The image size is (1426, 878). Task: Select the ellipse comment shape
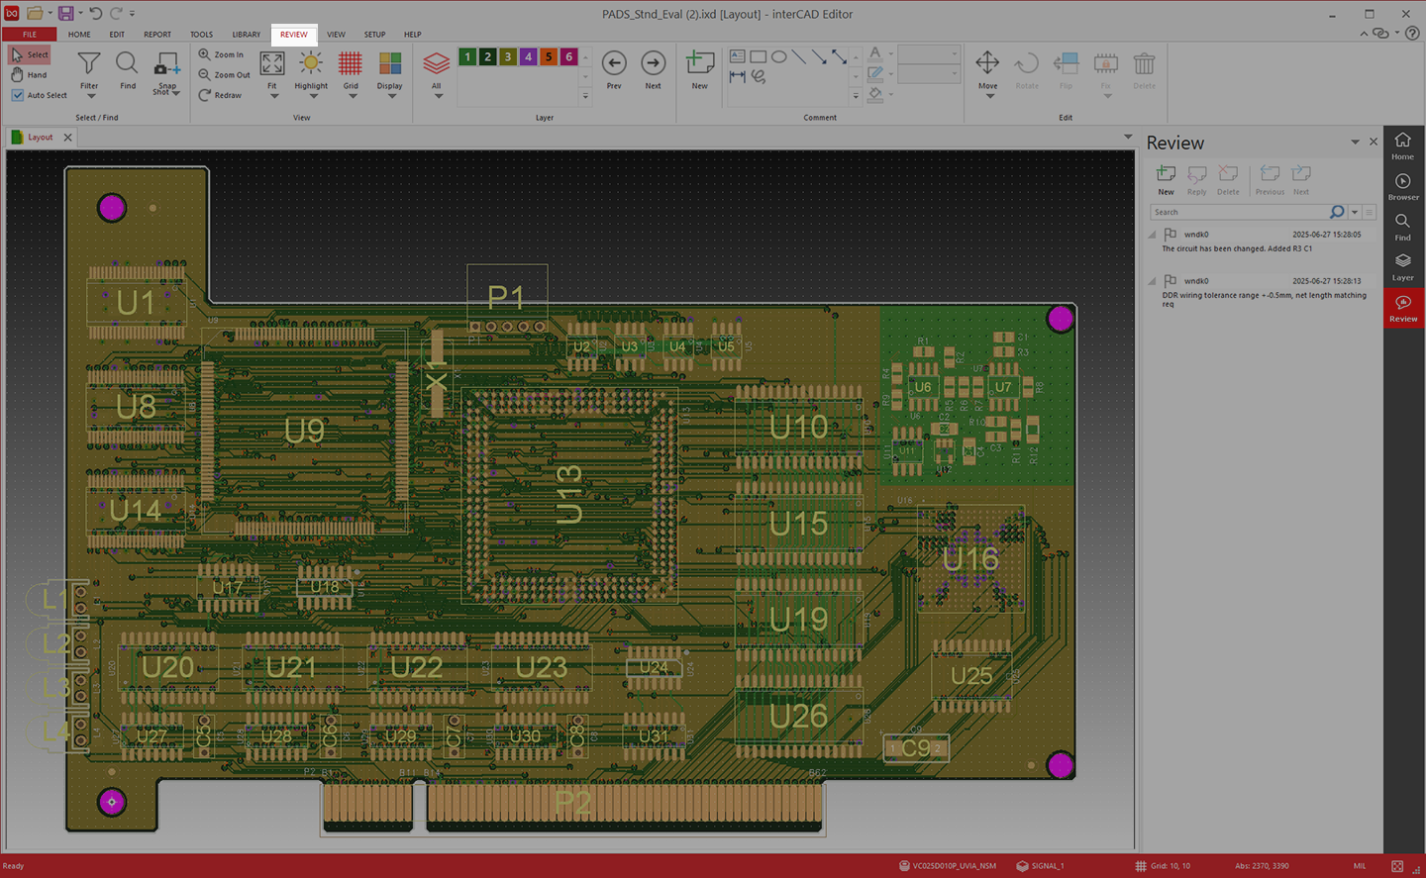pyautogui.click(x=779, y=56)
